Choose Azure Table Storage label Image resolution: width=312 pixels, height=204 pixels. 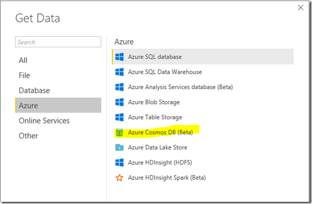(155, 117)
